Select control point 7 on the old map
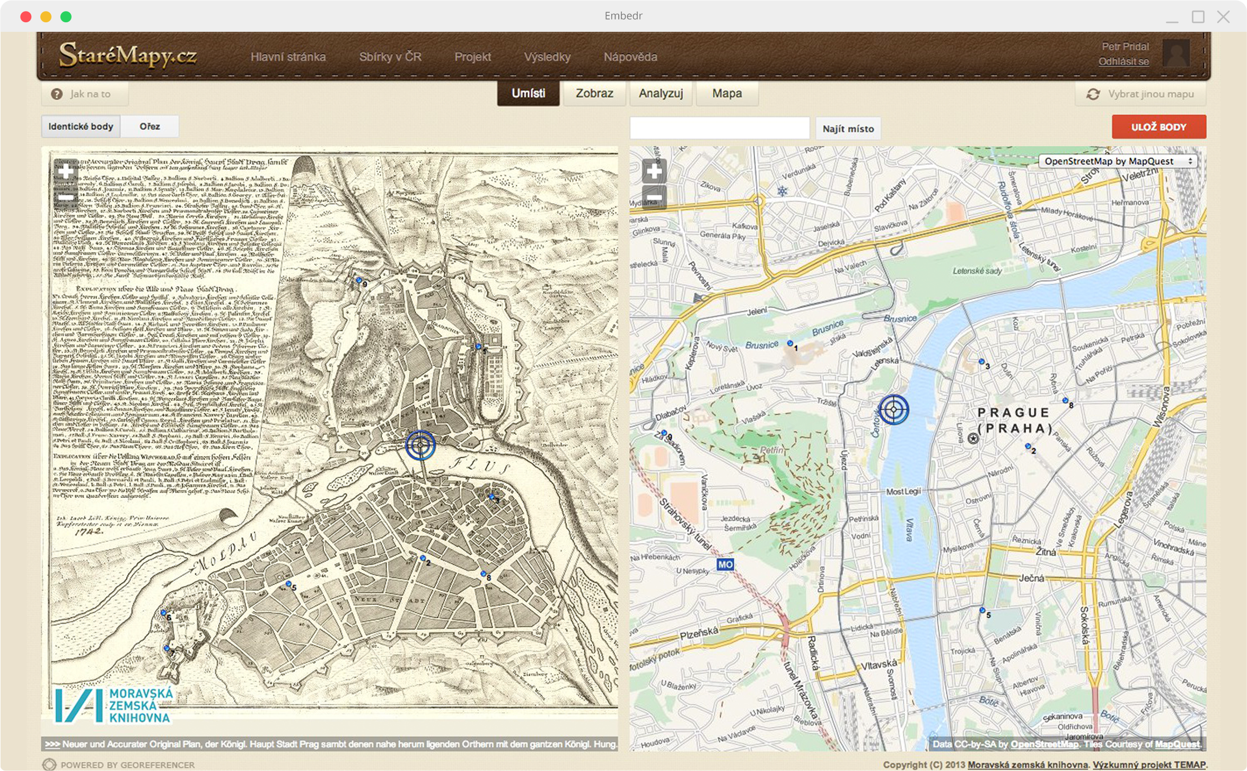 166,648
